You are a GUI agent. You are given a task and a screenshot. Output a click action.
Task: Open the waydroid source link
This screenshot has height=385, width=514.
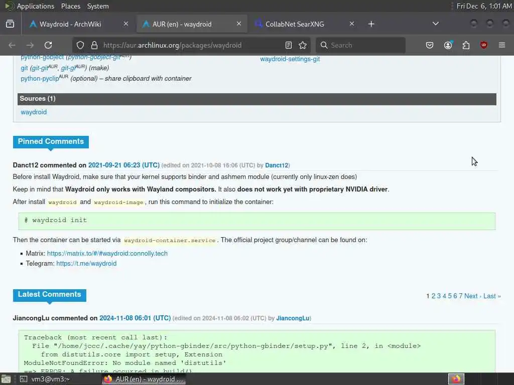[x=34, y=112]
